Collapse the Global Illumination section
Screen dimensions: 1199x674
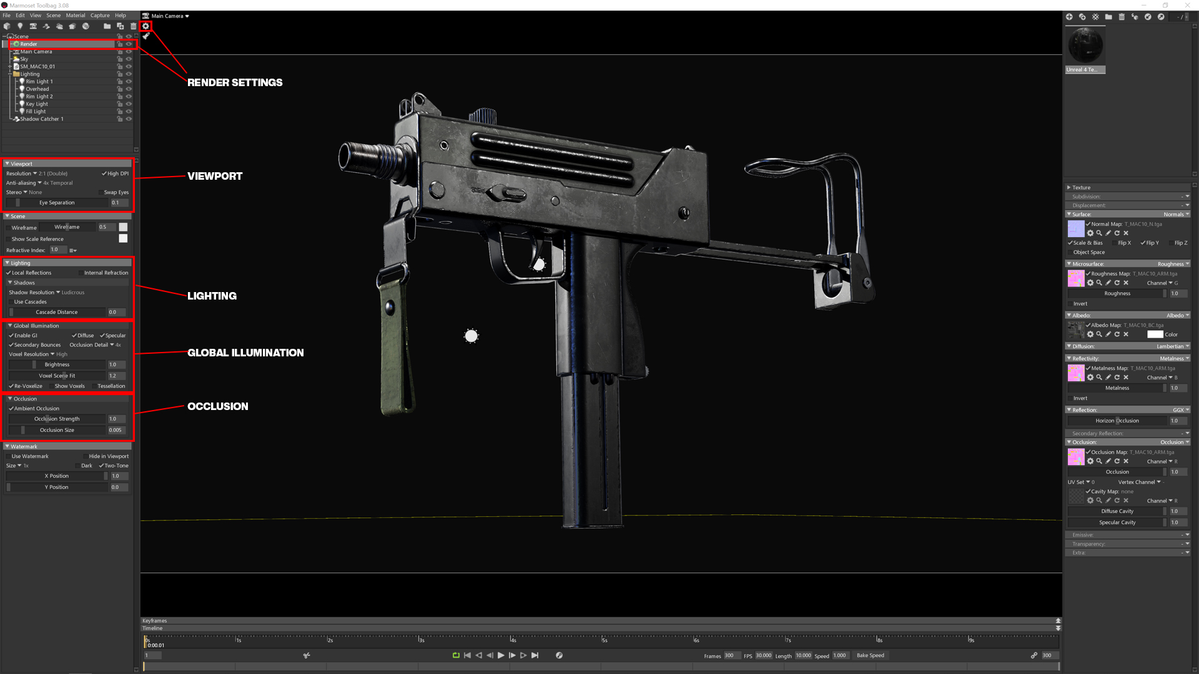pyautogui.click(x=10, y=326)
